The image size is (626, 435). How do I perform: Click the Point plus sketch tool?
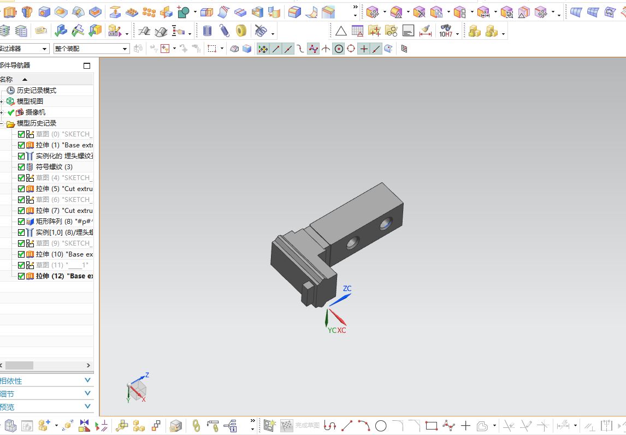pos(465,426)
